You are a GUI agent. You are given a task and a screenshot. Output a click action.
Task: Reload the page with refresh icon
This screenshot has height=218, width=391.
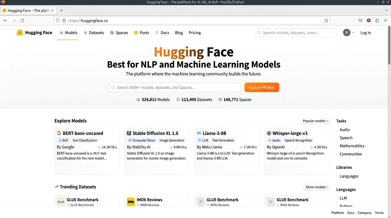click(22, 20)
